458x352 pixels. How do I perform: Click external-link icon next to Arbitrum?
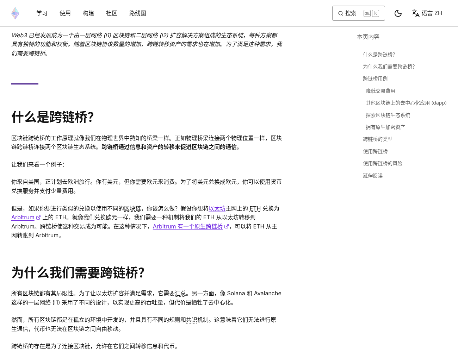(x=38, y=218)
